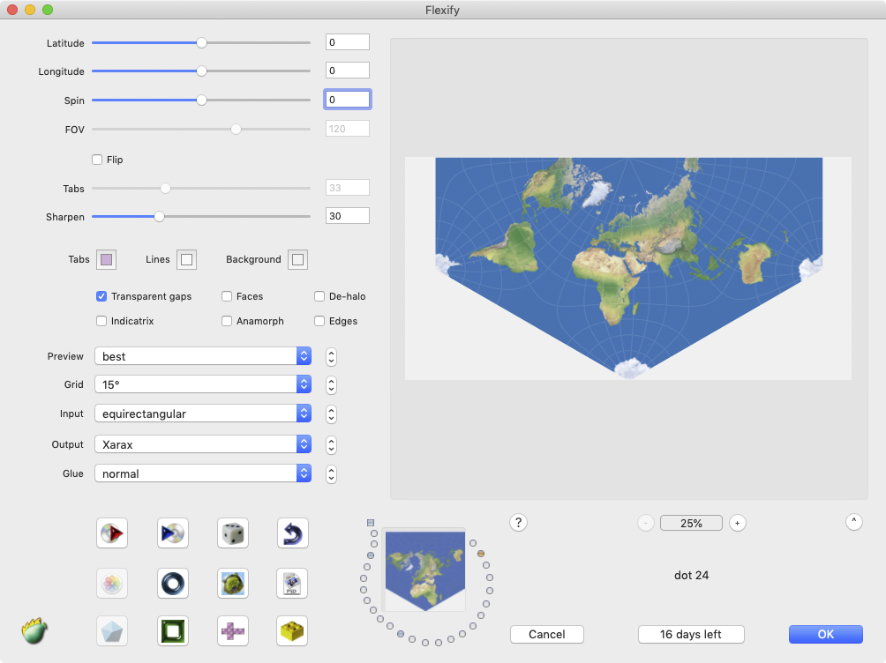Image resolution: width=886 pixels, height=663 pixels.
Task: Click the yellow Lego brick icon
Action: click(292, 631)
